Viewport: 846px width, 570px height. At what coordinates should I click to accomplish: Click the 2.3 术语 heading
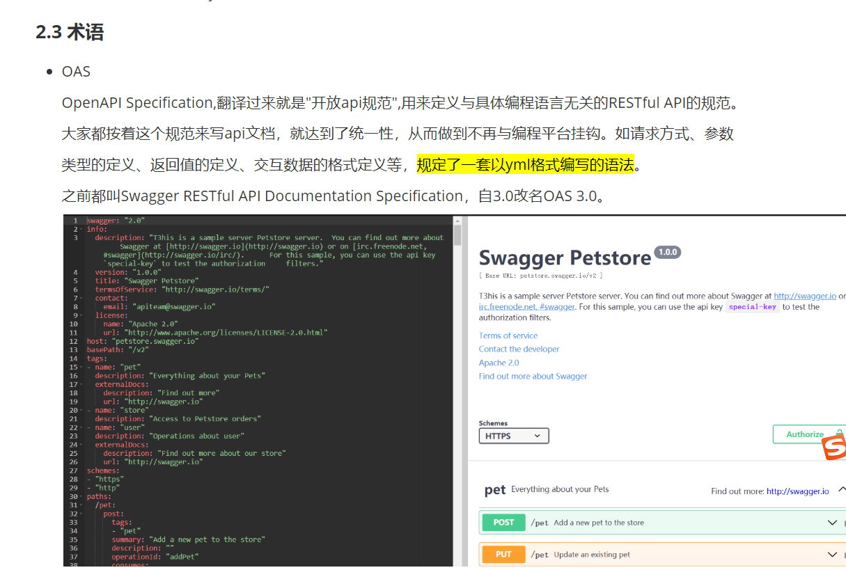[70, 32]
